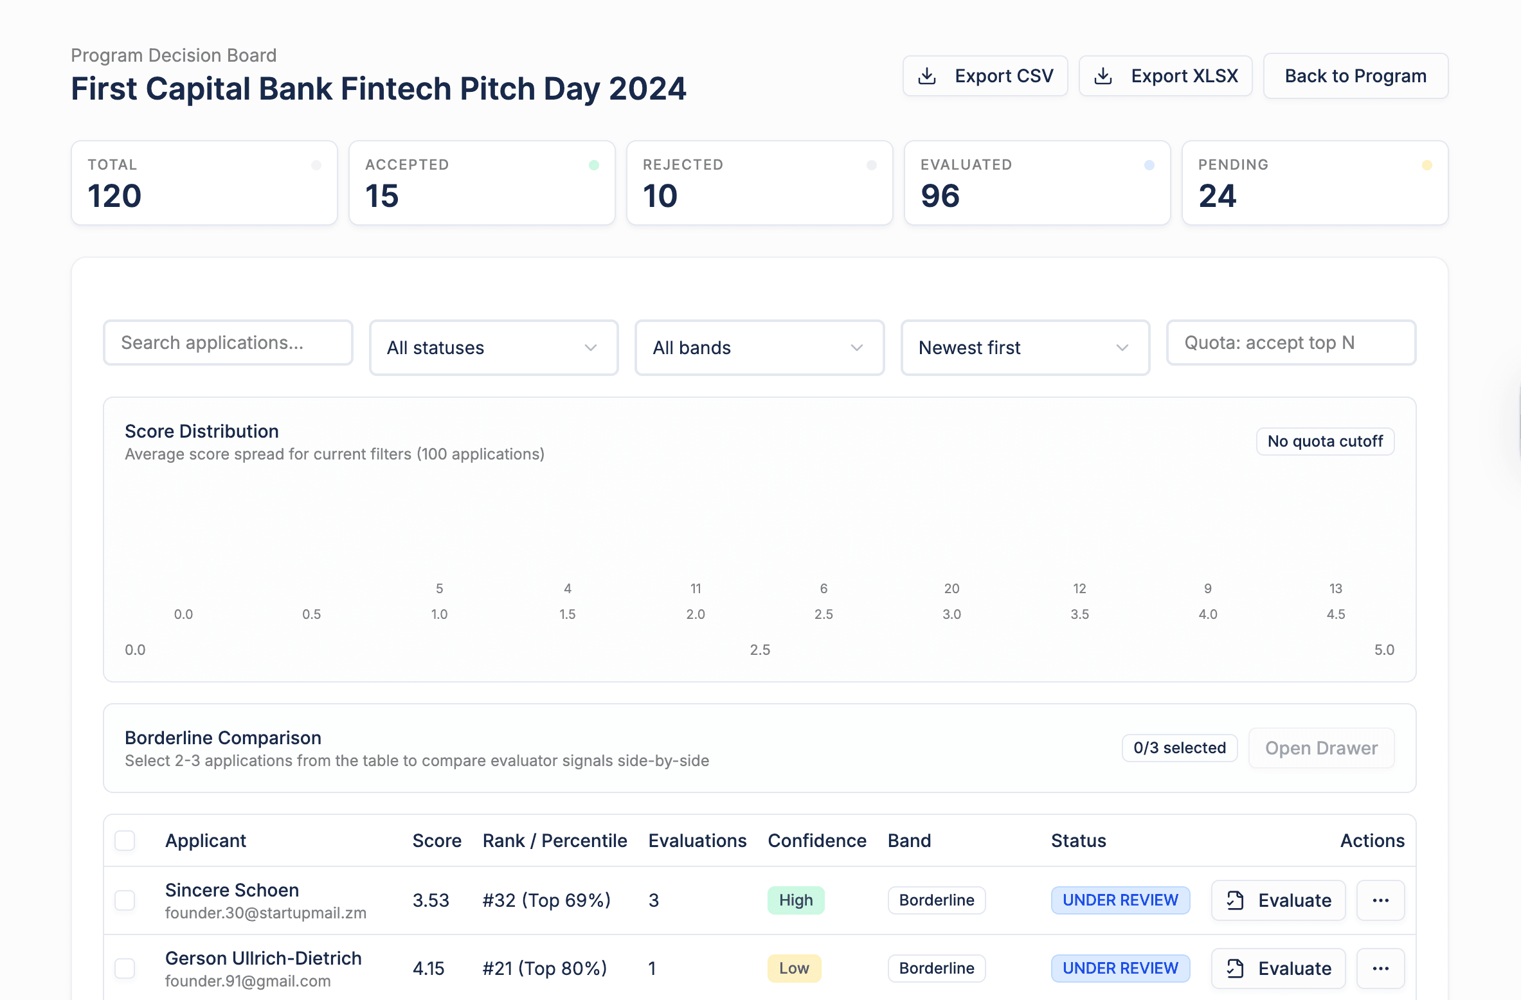Screen dimensions: 1521x1000
Task: Open more actions for Sincere Schoen's row
Action: (x=1380, y=900)
